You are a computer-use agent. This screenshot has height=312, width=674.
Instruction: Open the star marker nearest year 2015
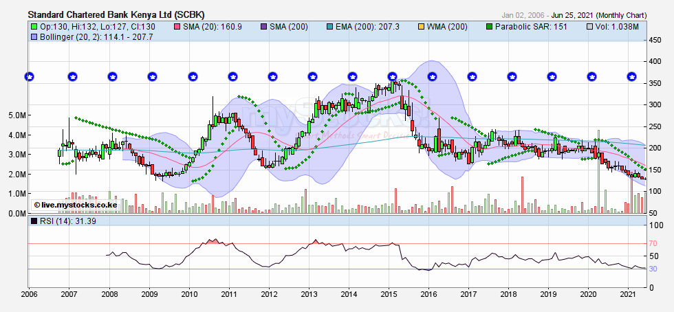392,76
